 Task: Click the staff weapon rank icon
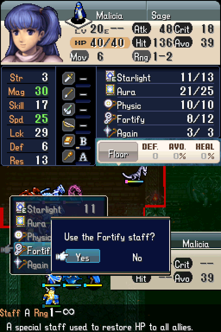69,156
